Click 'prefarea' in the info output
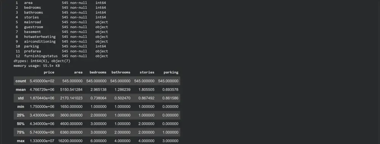Screen dimensions: 380x144 tap(32, 51)
